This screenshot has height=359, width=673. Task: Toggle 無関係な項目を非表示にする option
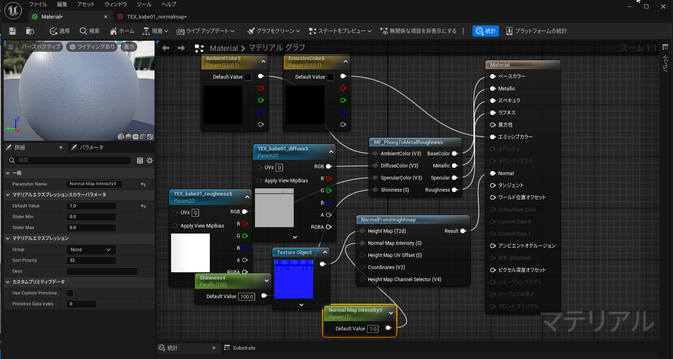(x=418, y=31)
